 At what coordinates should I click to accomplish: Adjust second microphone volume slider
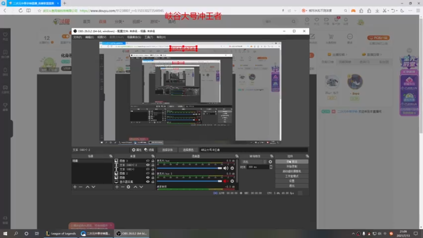pyautogui.click(x=189, y=181)
